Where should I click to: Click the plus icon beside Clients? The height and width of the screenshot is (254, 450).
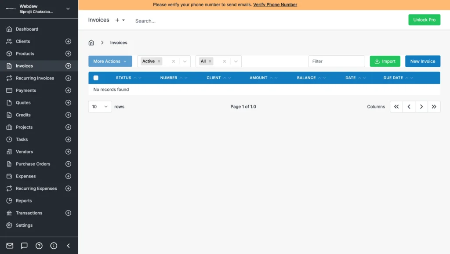pyautogui.click(x=68, y=41)
